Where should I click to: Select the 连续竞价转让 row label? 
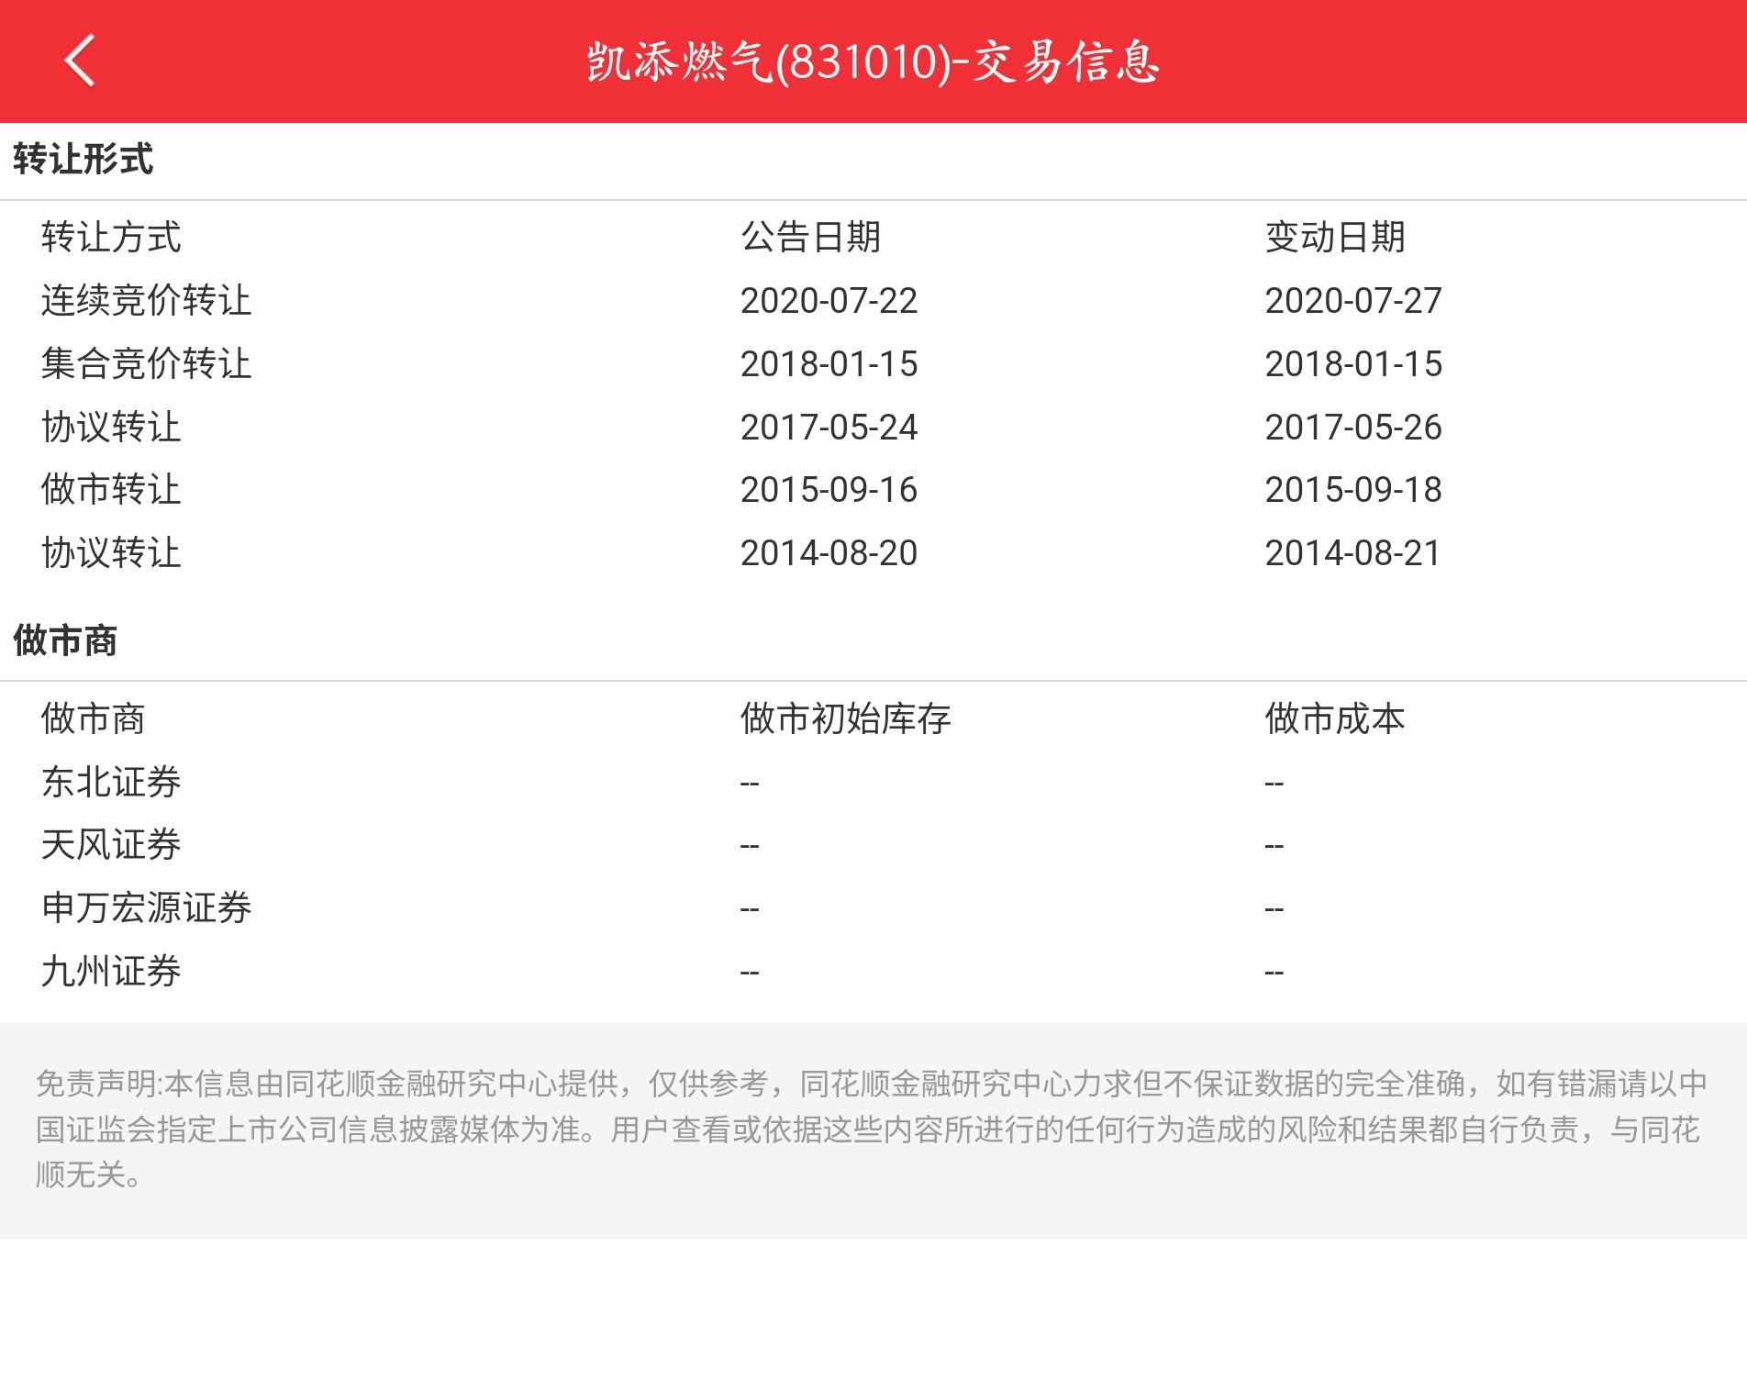point(147,300)
